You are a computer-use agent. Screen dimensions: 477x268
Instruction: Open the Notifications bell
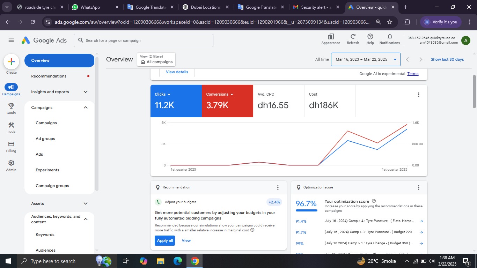pyautogui.click(x=390, y=37)
